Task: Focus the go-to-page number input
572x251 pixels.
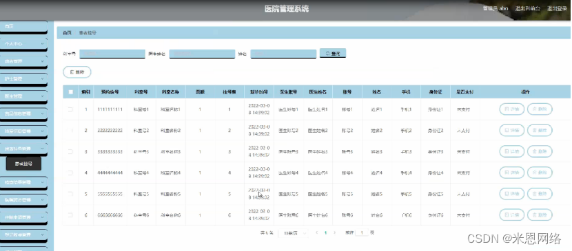Action: tap(362, 232)
